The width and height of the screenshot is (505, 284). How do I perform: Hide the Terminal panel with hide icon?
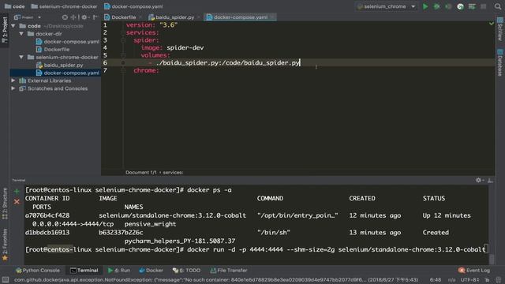[490, 181]
